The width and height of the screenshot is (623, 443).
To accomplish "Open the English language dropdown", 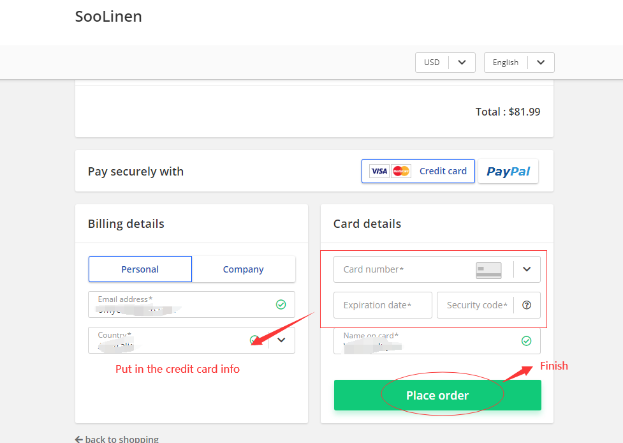I will pyautogui.click(x=519, y=63).
